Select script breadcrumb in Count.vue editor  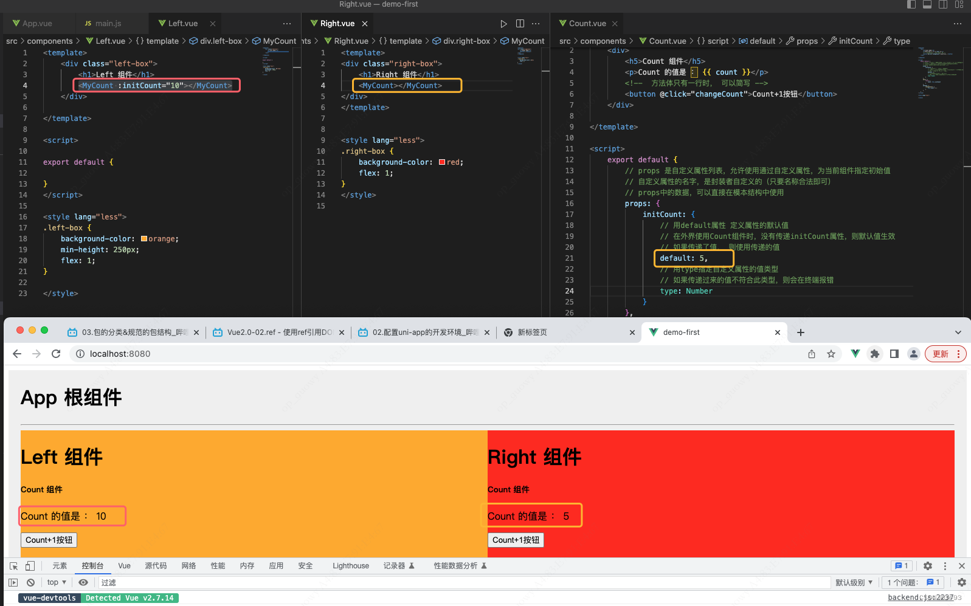point(718,41)
